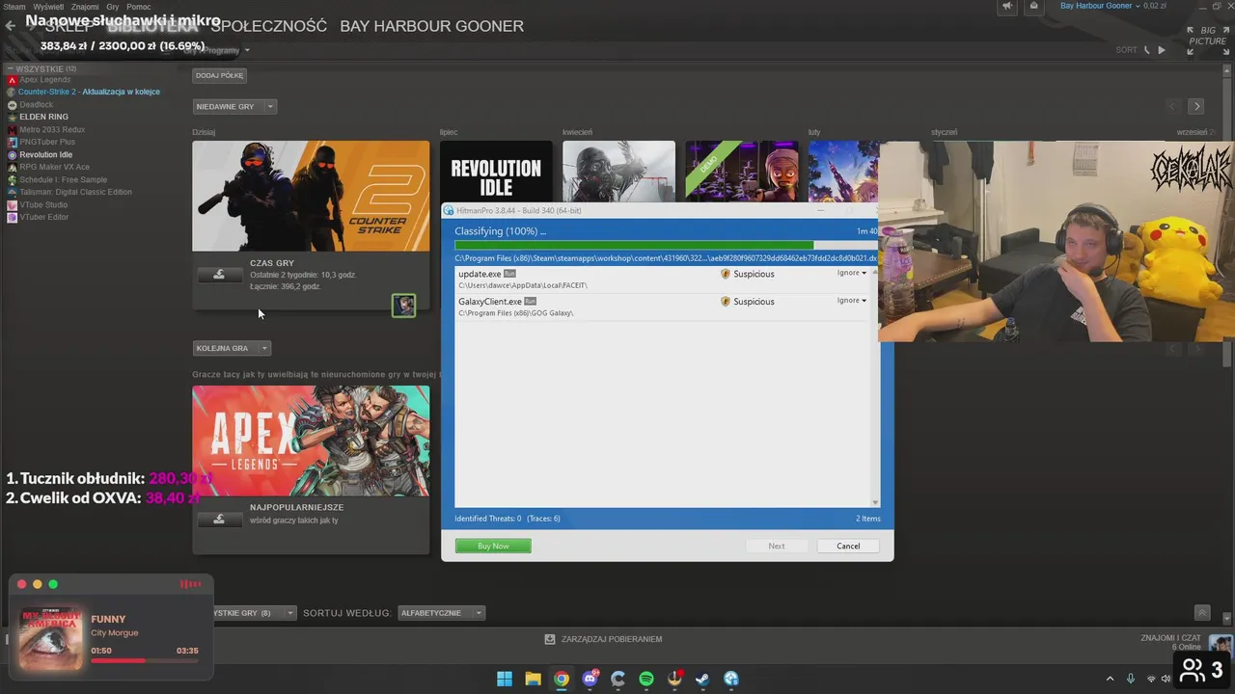This screenshot has width=1235, height=694.
Task: Select the GalaxyClient.exe row in HitmanPro
Action: point(663,307)
